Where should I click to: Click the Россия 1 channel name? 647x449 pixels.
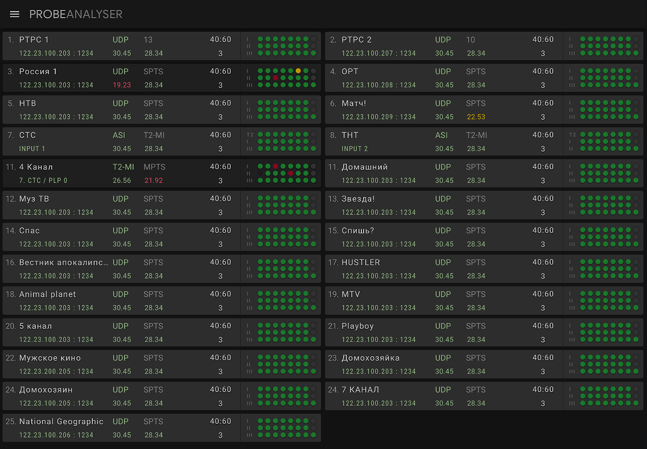tap(38, 71)
